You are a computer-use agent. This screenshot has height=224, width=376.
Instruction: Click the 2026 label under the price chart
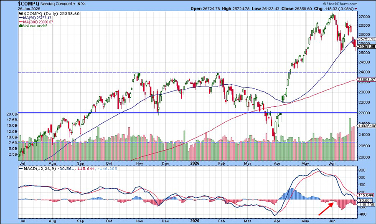pos(195,163)
